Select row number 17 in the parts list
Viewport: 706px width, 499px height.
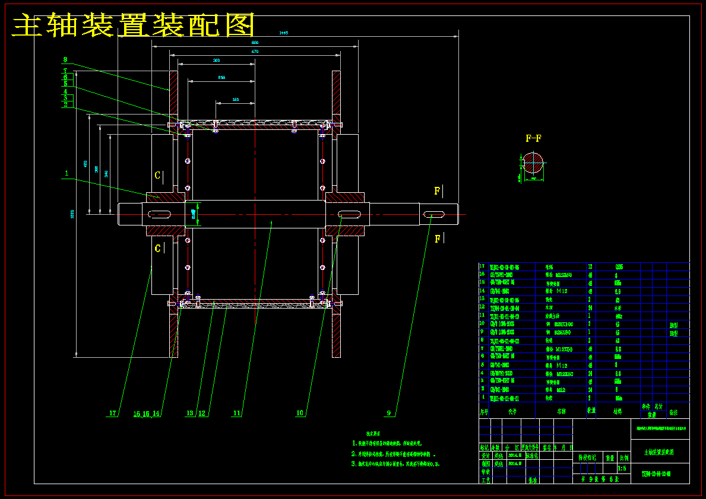click(482, 266)
